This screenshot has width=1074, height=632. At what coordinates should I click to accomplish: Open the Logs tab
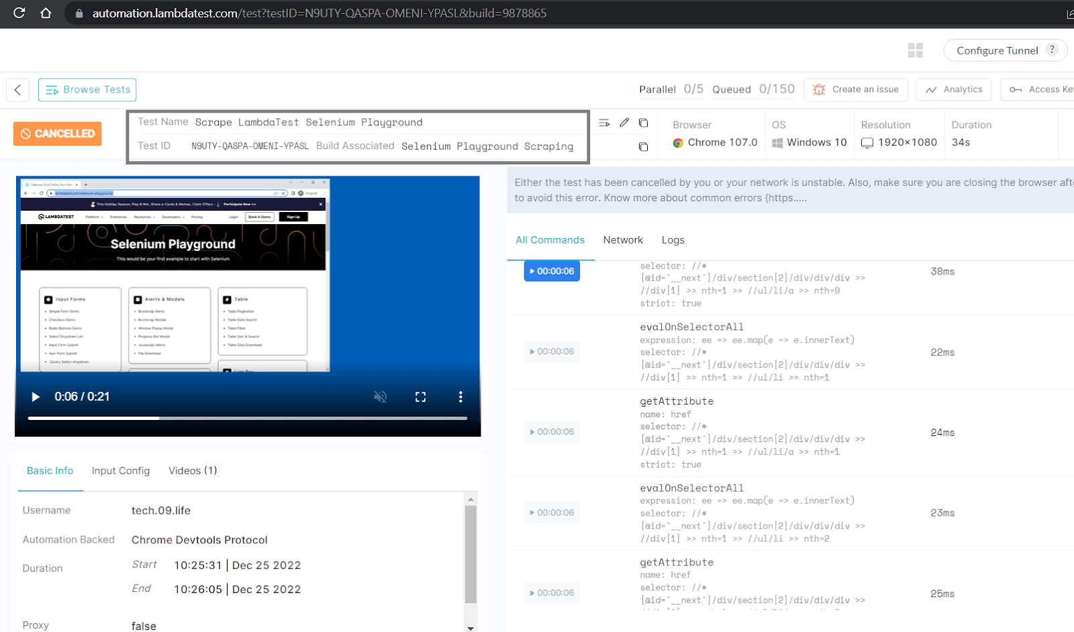[x=673, y=240]
